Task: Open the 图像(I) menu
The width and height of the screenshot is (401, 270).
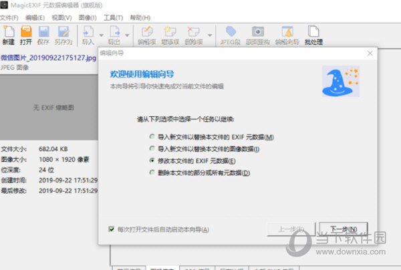Action: (88, 17)
